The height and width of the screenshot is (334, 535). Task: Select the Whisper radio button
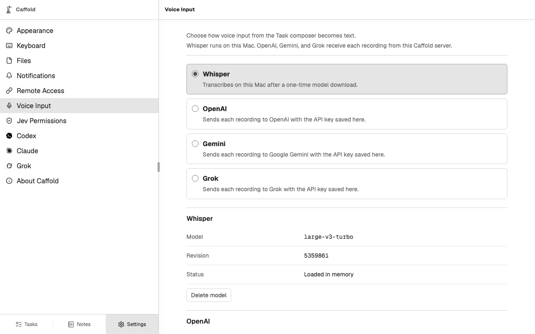[x=195, y=74]
